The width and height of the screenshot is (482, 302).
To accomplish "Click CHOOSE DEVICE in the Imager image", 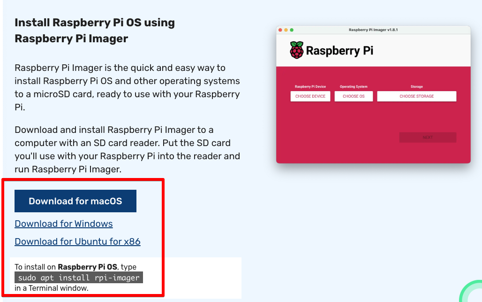I will [x=310, y=96].
